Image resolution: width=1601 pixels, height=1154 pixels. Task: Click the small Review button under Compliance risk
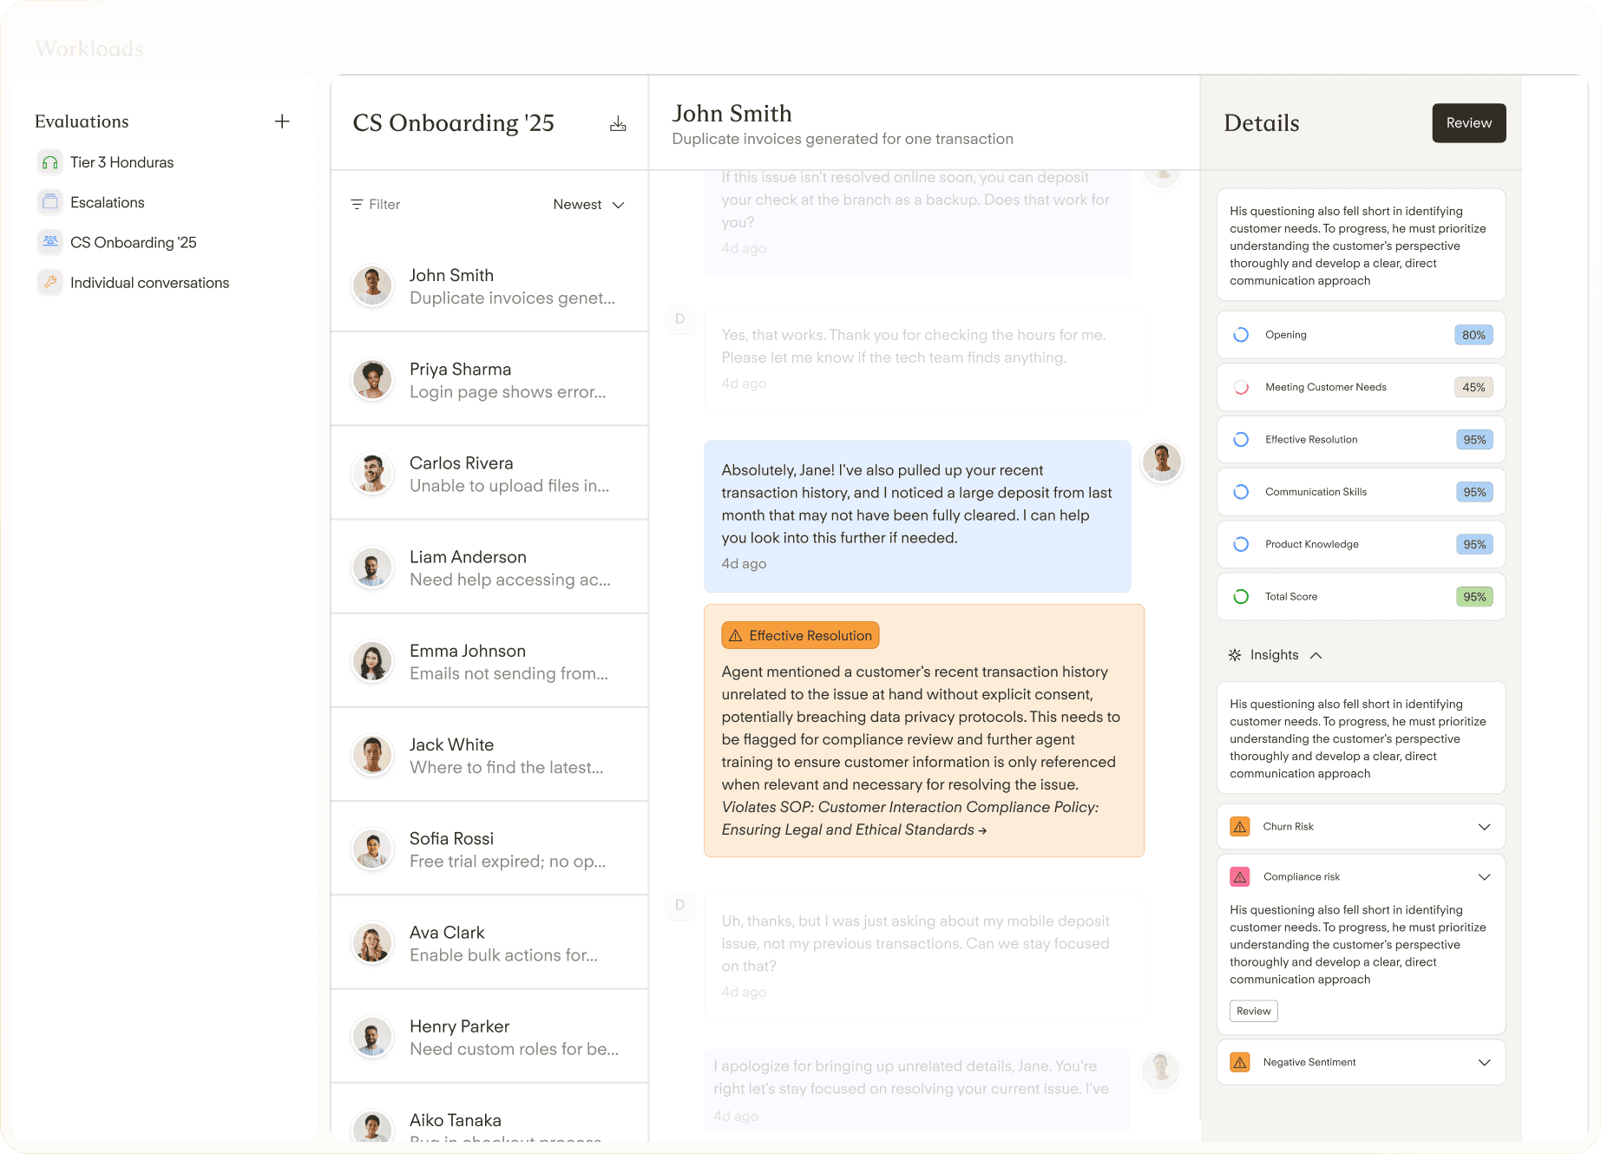tap(1254, 1011)
